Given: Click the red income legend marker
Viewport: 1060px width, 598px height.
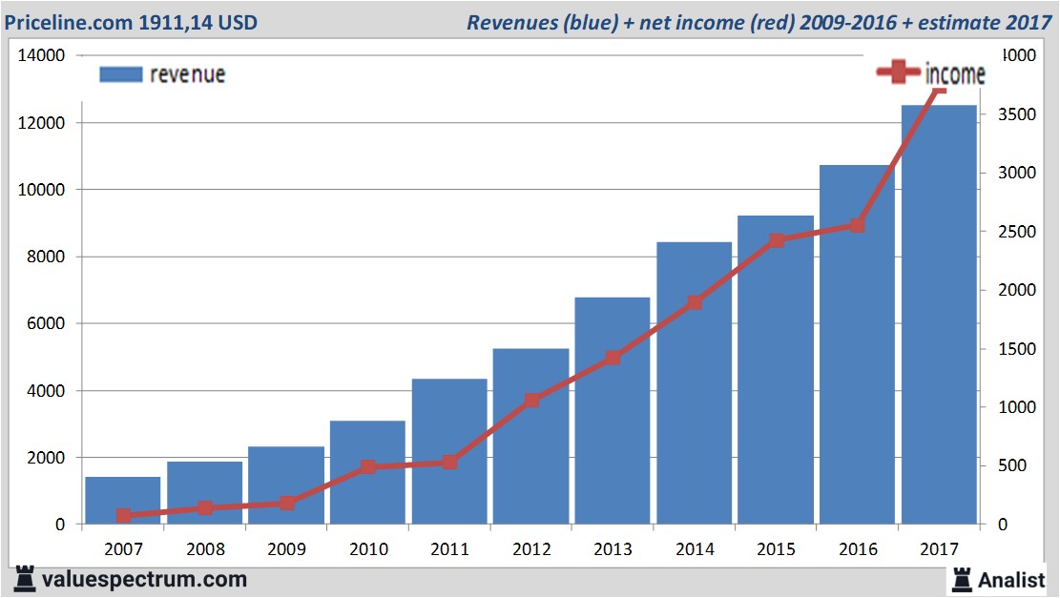Looking at the screenshot, I should (x=898, y=72).
